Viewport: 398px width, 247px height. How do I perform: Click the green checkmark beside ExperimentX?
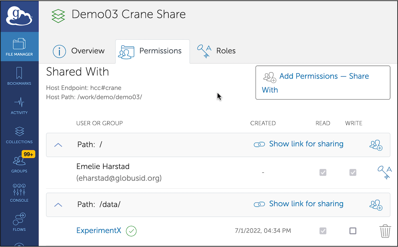click(x=131, y=231)
